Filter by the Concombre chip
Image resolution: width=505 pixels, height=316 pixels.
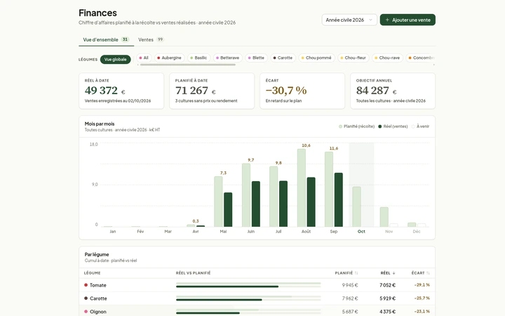pos(422,58)
